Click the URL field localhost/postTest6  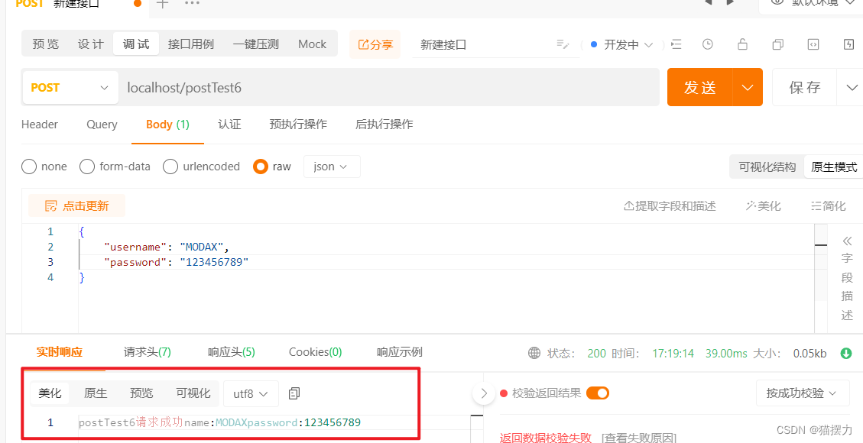click(x=388, y=87)
